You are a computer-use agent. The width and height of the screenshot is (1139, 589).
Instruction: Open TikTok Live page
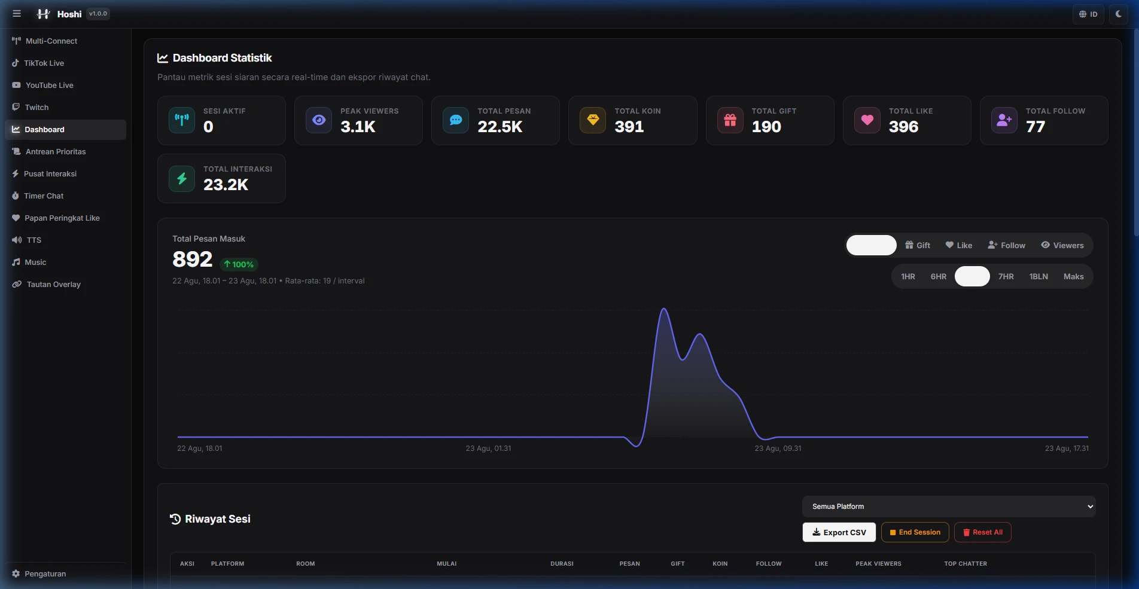[65, 63]
